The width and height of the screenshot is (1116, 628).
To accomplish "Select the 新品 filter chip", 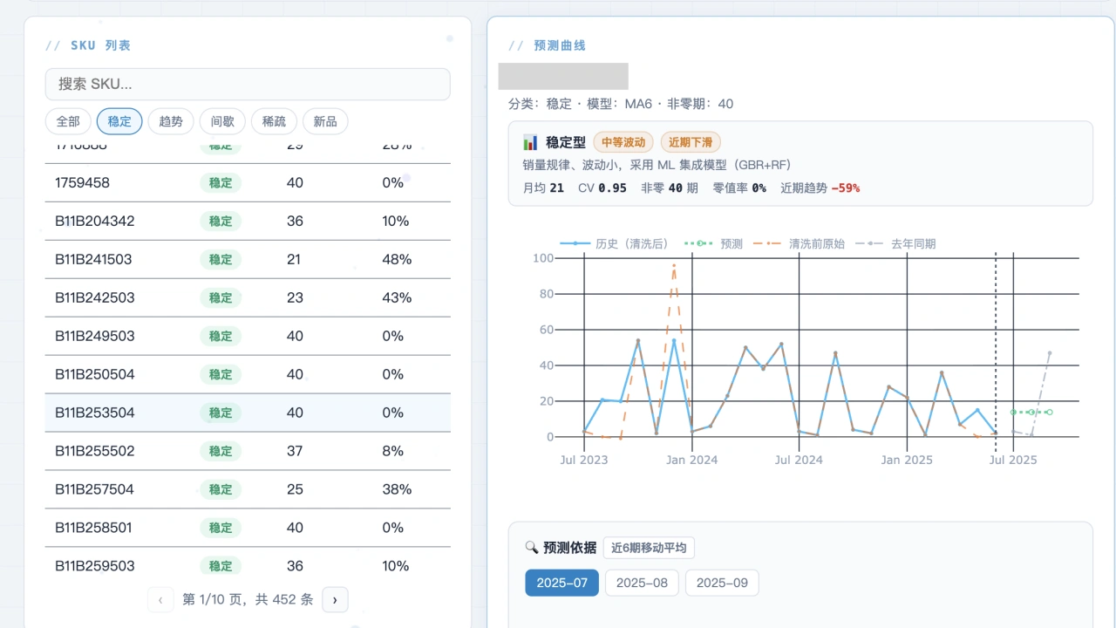I will (324, 121).
